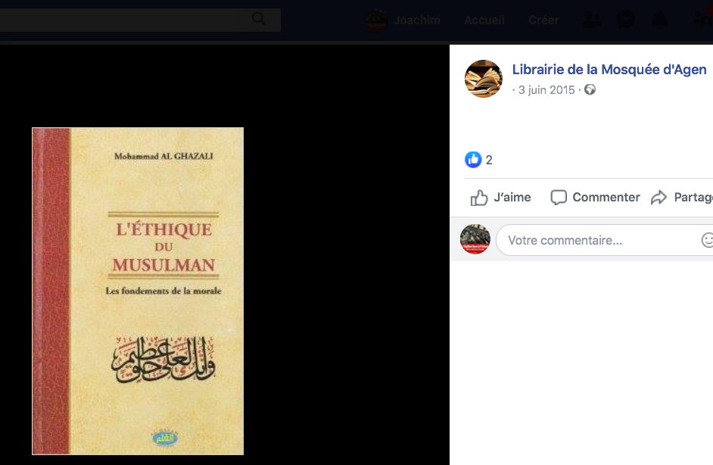
Task: Click the Librairie page profile picture
Action: [x=484, y=79]
